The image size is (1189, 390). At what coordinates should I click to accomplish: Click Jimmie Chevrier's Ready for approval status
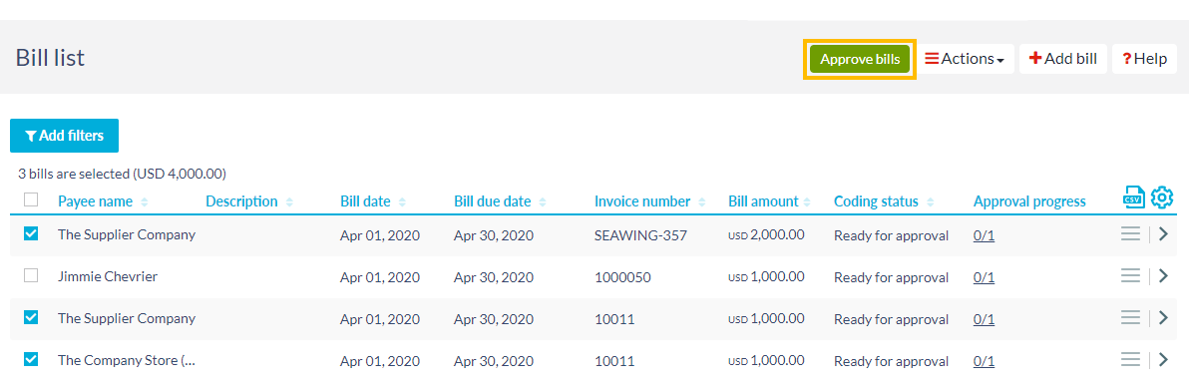(x=891, y=277)
